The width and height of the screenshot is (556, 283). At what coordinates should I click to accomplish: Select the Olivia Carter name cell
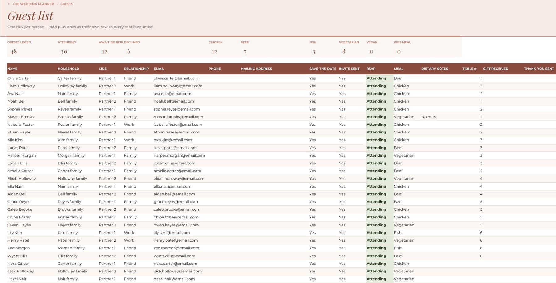(x=19, y=78)
